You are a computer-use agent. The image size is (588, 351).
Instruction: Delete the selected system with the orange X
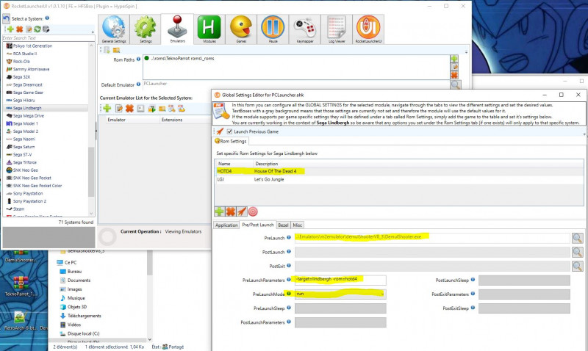[x=20, y=29]
